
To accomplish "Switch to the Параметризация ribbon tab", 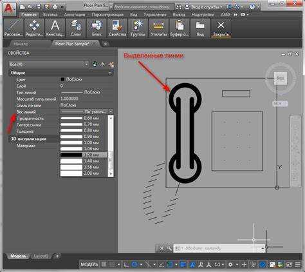I will click(x=107, y=15).
